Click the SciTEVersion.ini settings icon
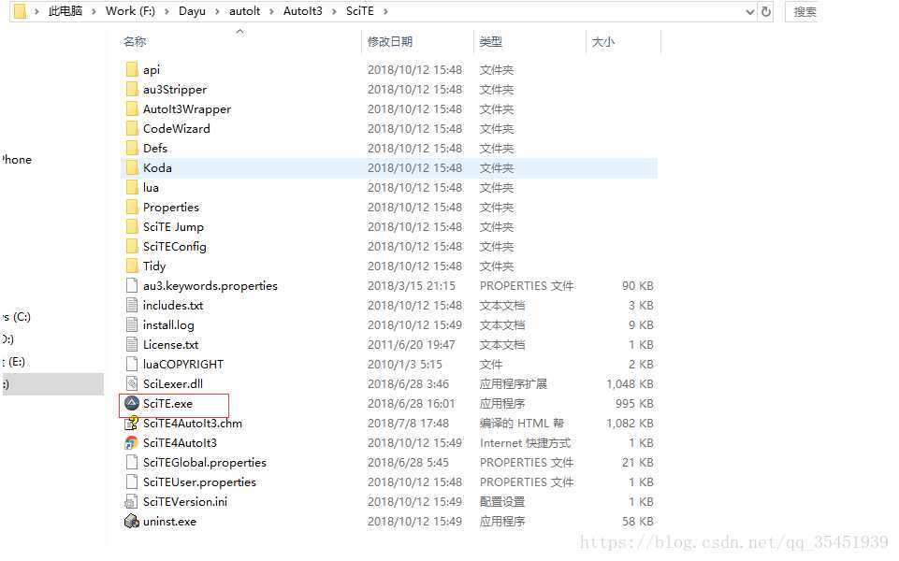Screen dimensions: 899x561 132,501
